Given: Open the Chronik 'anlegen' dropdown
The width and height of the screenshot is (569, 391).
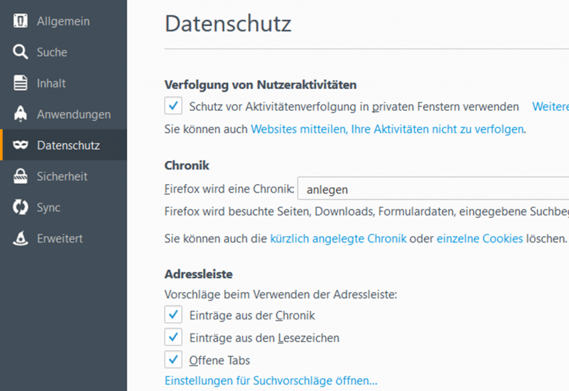Looking at the screenshot, I should click(x=433, y=190).
